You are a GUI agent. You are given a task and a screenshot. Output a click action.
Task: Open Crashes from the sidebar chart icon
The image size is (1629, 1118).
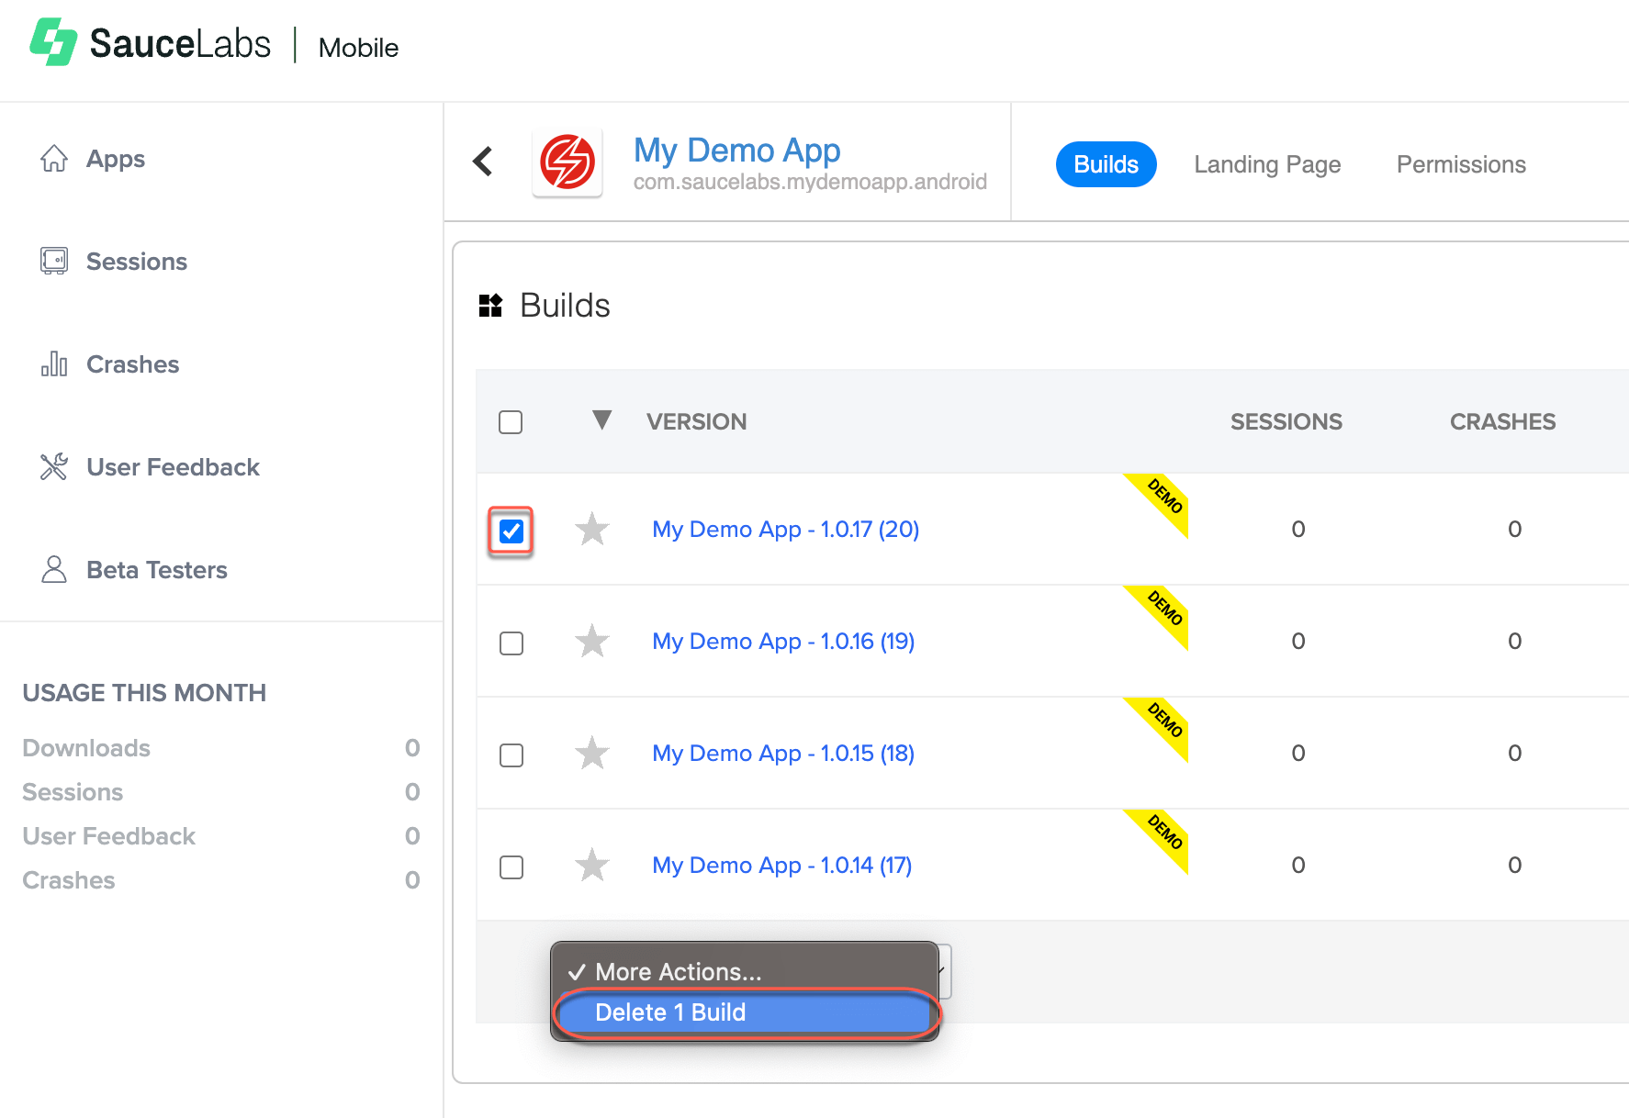54,364
